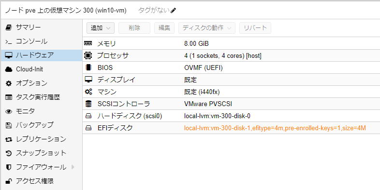380x190 pixels.
Task: Open the バックアップ tab
Action: click(x=42, y=125)
